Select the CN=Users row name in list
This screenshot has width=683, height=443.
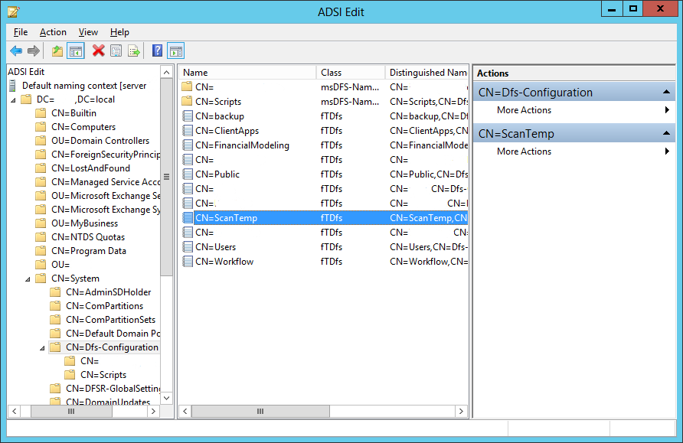point(216,246)
